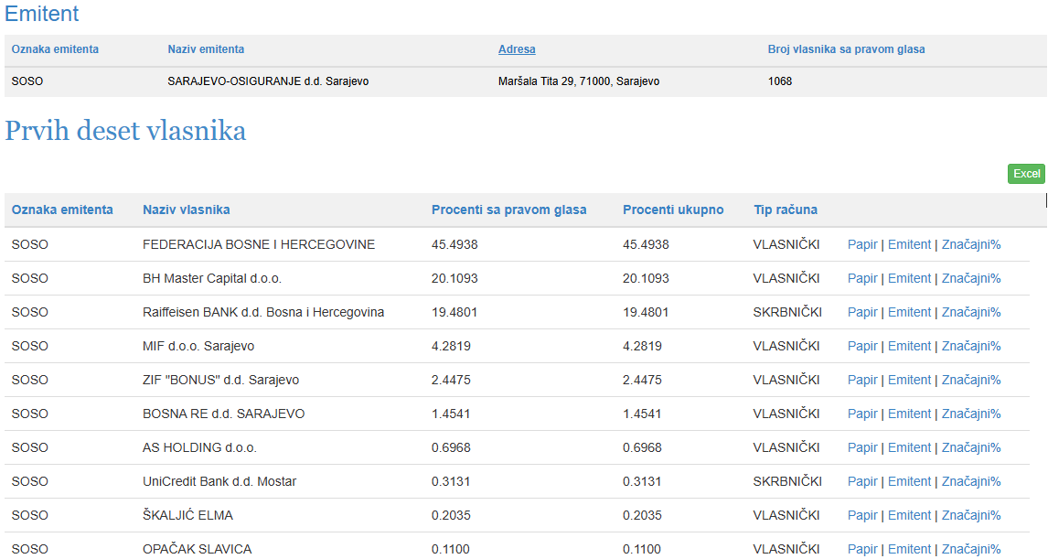Open Papir link for AS HOLDING row
The width and height of the screenshot is (1048, 559).
[862, 448]
